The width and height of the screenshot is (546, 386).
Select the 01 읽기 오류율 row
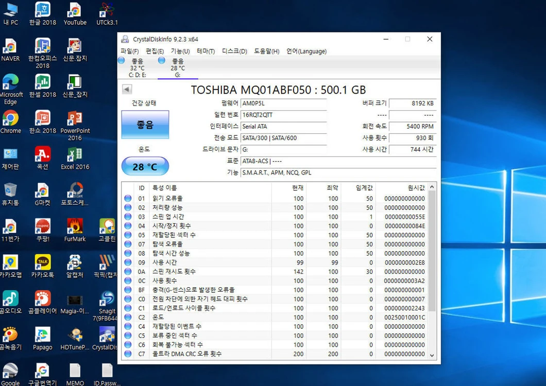(x=275, y=198)
